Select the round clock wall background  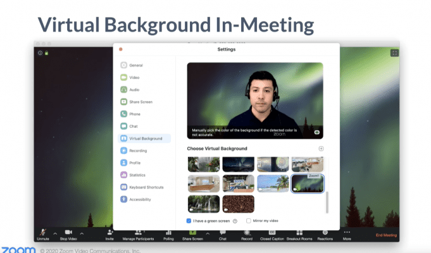[273, 164]
